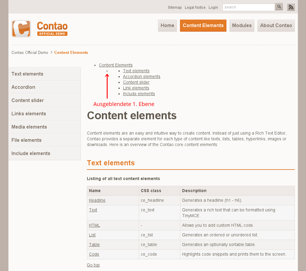Go to About Contao menu item
The height and width of the screenshot is (271, 306).
pyautogui.click(x=276, y=26)
